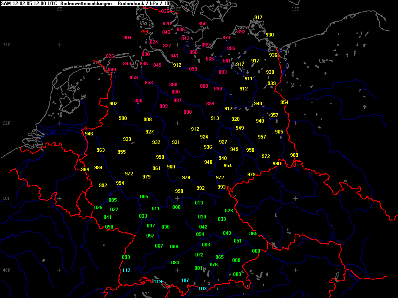Viewport: 398px width, 298px height.
Task: Select the red pressure value 799
Action: pyautogui.click(x=144, y=32)
